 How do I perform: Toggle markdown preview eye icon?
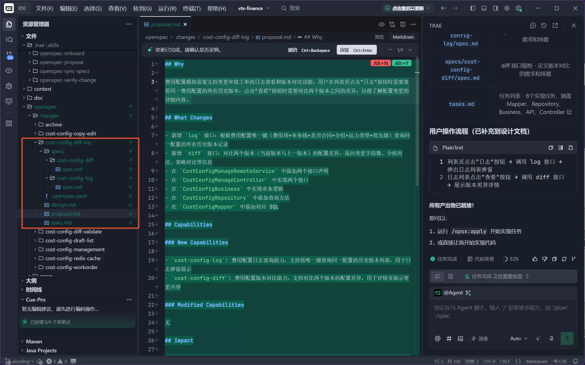pos(381,24)
